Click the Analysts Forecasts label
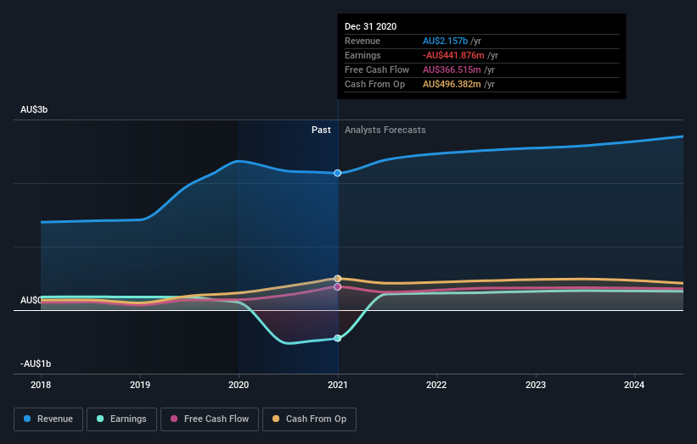Screen dimensions: 697x444 point(385,130)
